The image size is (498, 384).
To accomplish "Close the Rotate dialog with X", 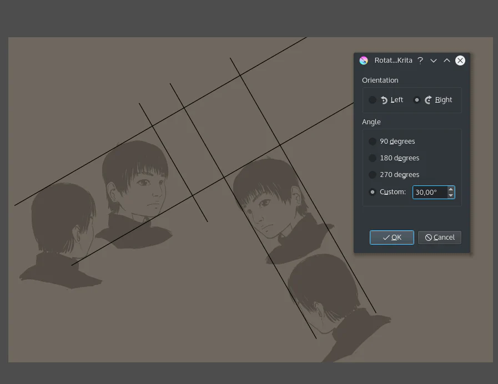I will (460, 60).
